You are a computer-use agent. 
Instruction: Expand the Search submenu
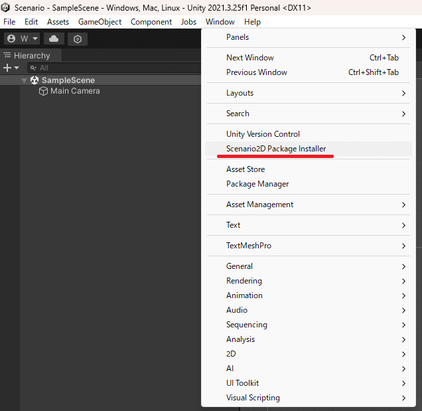coord(309,114)
